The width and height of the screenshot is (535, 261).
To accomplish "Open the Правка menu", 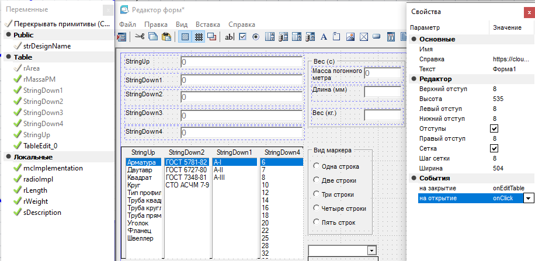I will coord(156,25).
